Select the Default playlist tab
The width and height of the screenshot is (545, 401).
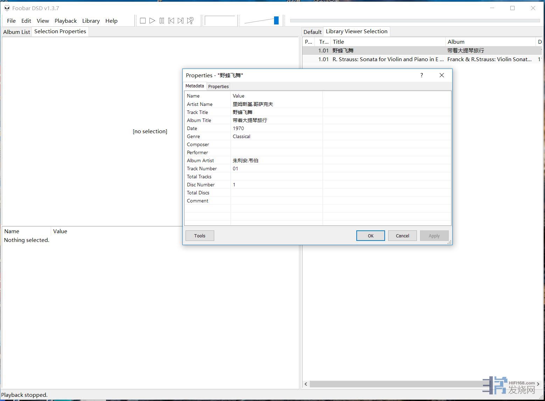coord(312,32)
